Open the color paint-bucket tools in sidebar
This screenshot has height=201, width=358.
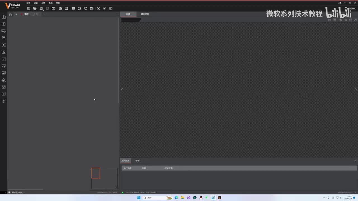tap(4, 80)
